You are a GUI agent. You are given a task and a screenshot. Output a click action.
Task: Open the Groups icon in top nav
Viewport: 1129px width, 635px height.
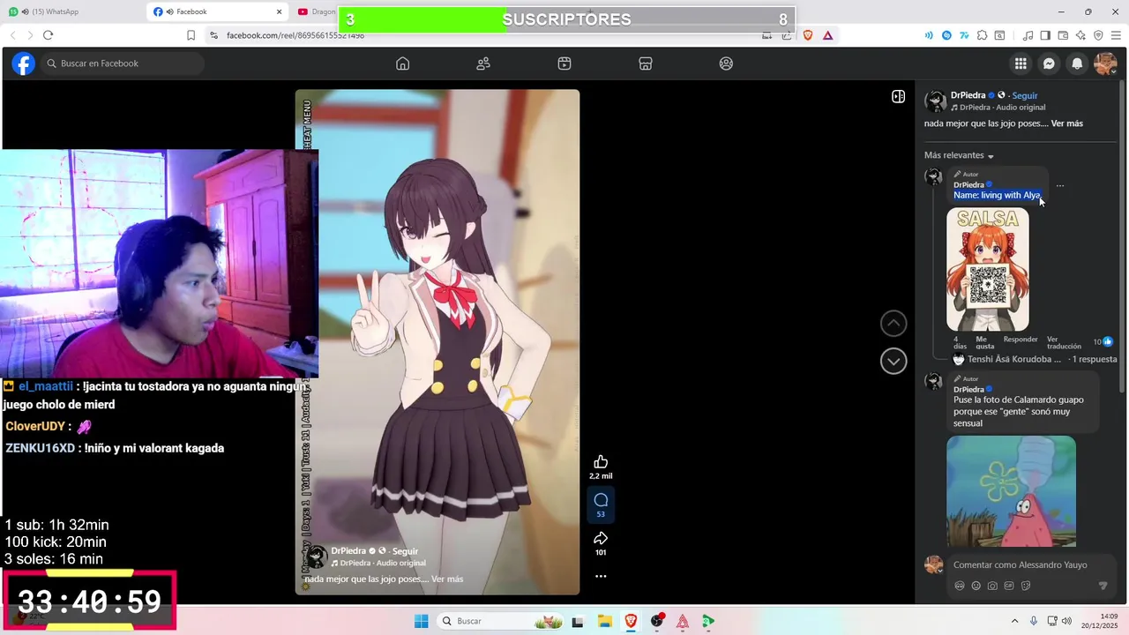coord(726,63)
